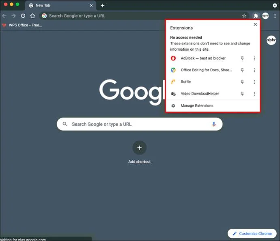Click the AdBlock extension icon
Viewport: 280px width, 241px height.
(173, 58)
